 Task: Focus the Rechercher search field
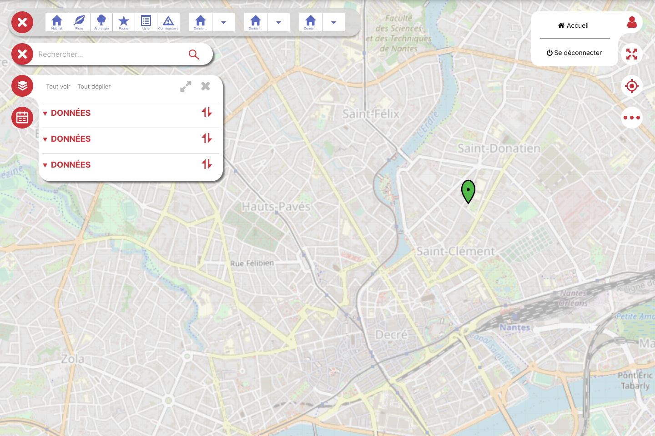click(109, 54)
